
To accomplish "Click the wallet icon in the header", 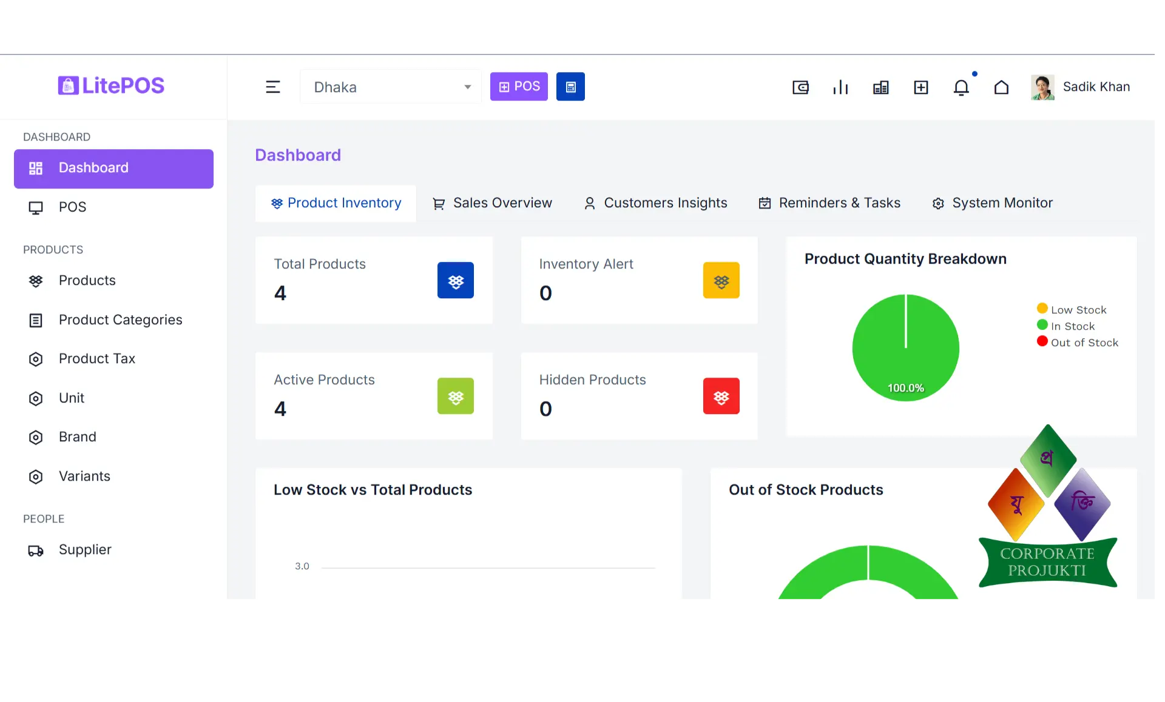I will tap(800, 87).
